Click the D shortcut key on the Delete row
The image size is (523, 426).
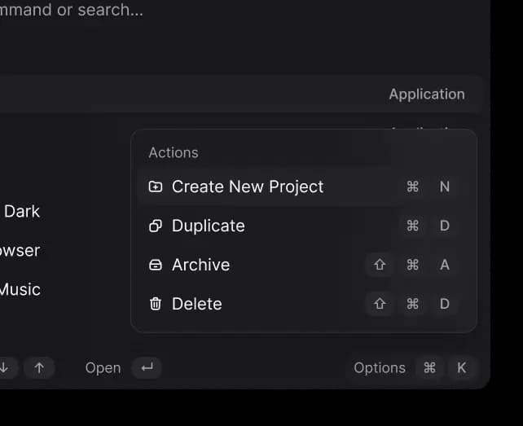pos(445,304)
